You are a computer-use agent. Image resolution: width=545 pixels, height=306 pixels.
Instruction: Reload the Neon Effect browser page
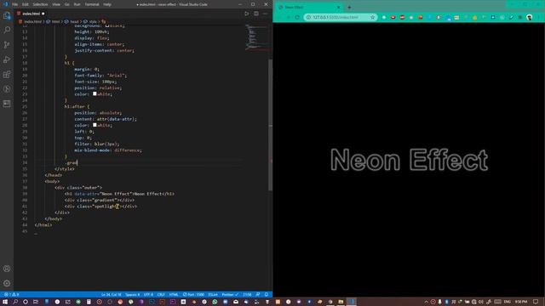click(x=297, y=17)
